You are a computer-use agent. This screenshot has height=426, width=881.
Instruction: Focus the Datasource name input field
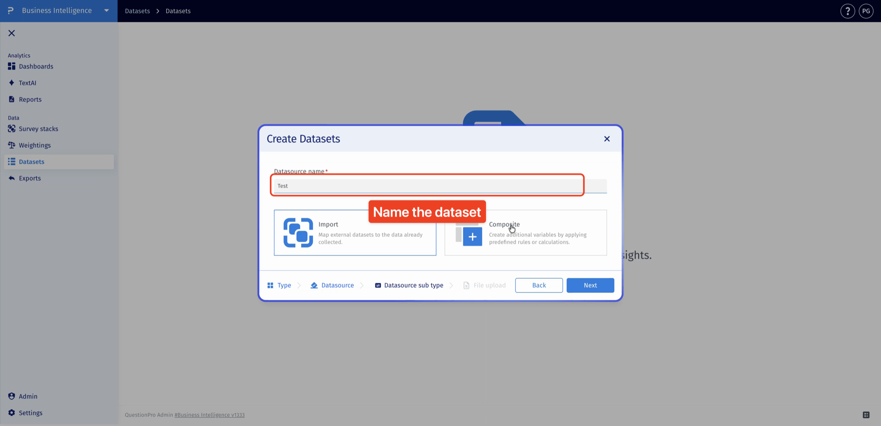(x=440, y=186)
